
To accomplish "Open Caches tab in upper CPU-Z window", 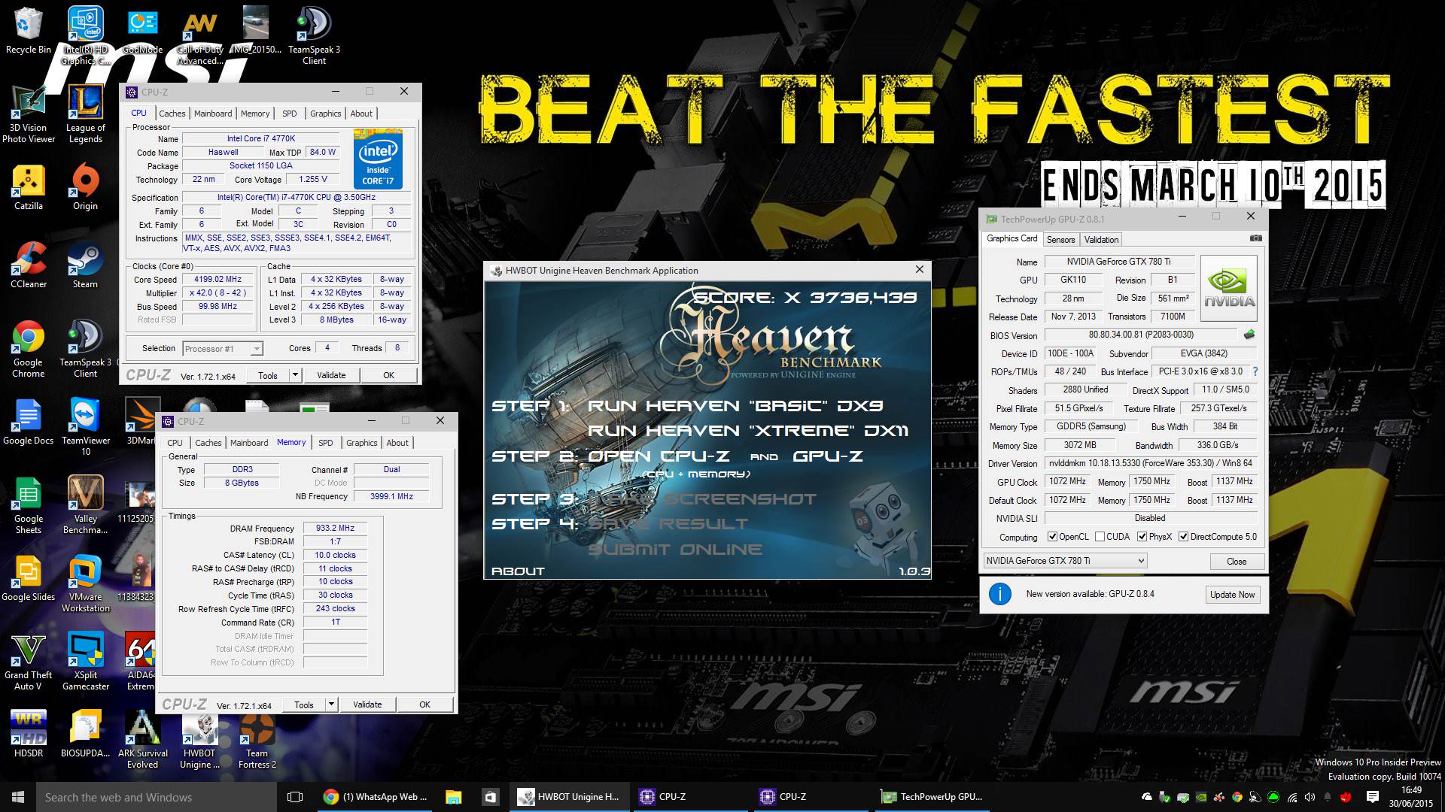I will pos(172,114).
